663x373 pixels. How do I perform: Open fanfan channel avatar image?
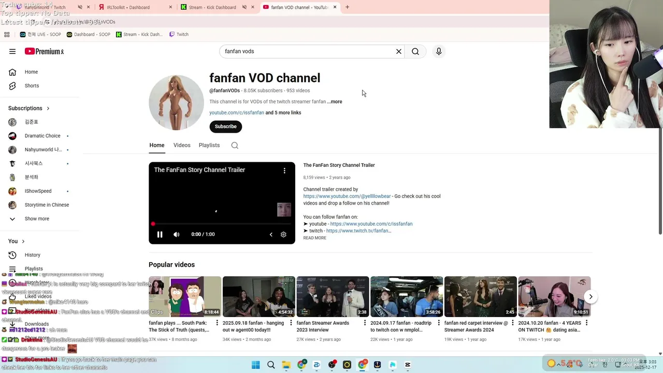176,103
